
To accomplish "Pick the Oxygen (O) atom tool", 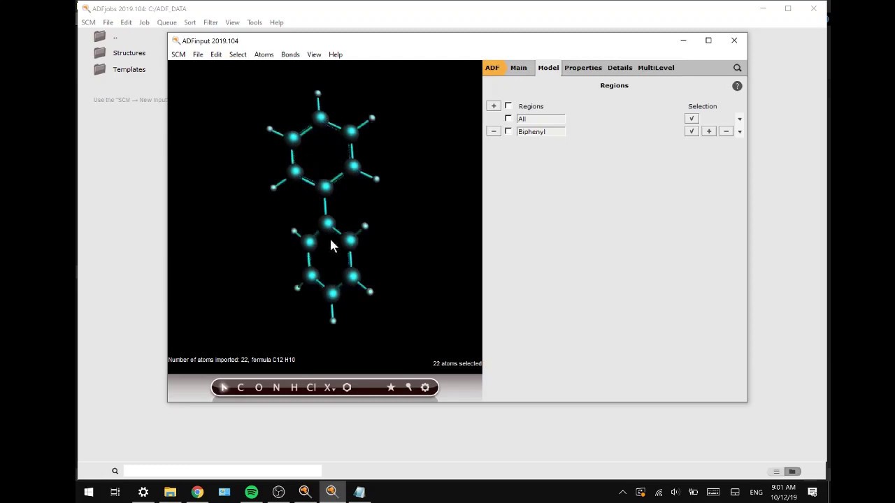I will coord(259,387).
